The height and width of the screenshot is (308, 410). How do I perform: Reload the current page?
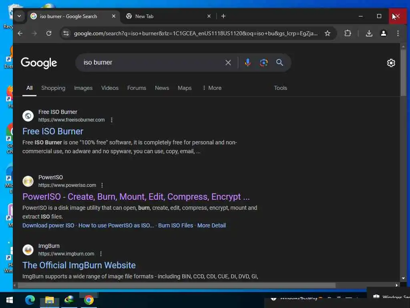[x=48, y=33]
